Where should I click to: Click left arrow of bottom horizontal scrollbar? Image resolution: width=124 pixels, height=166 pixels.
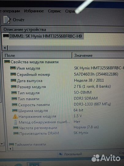(10, 149)
